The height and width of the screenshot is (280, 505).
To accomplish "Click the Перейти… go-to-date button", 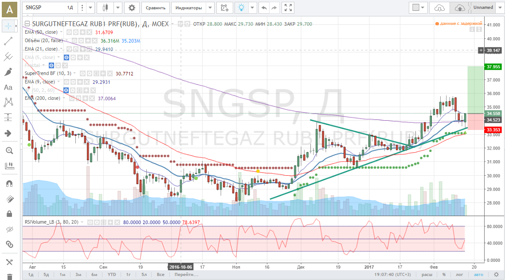I will (187, 275).
